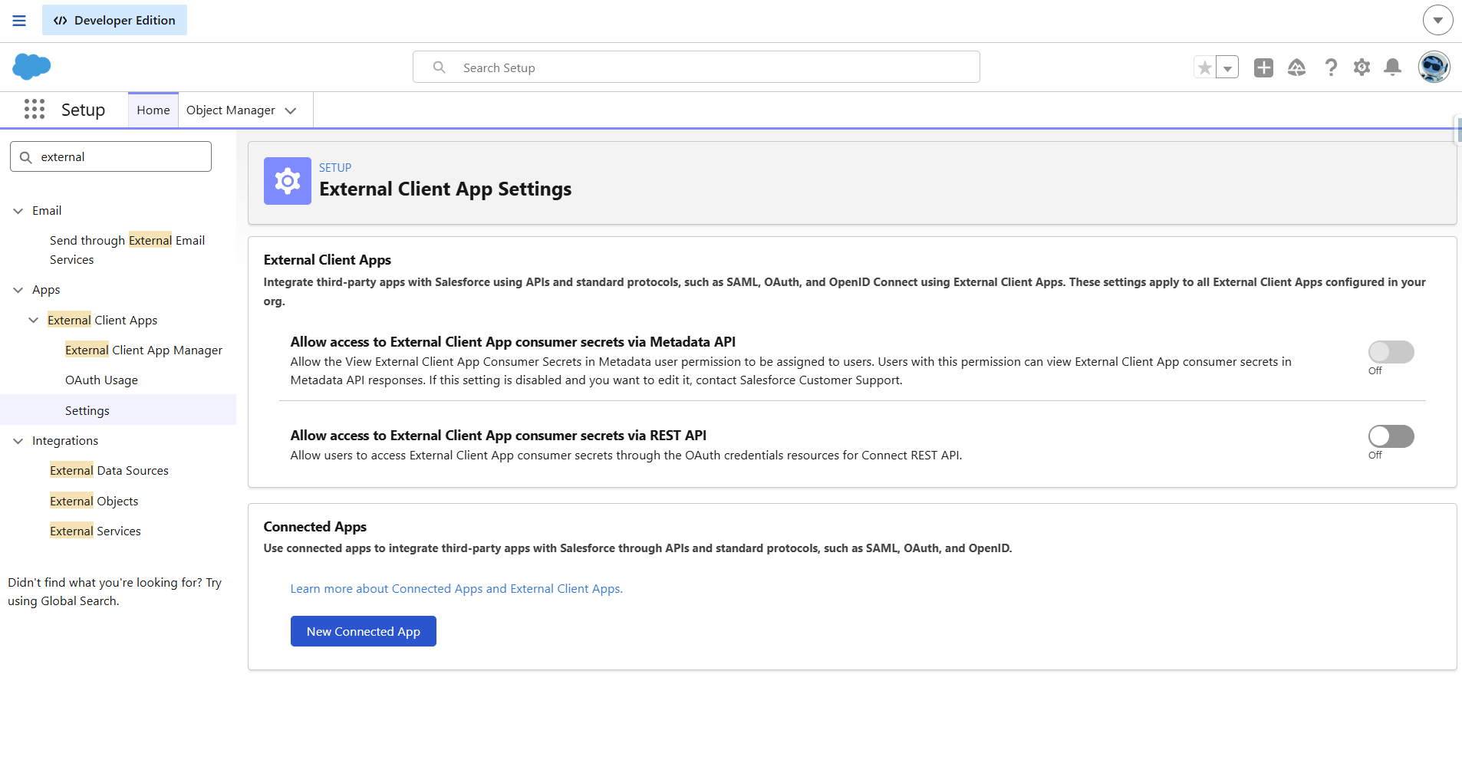
Task: Open the App Launcher dots grid
Action: tap(35, 109)
